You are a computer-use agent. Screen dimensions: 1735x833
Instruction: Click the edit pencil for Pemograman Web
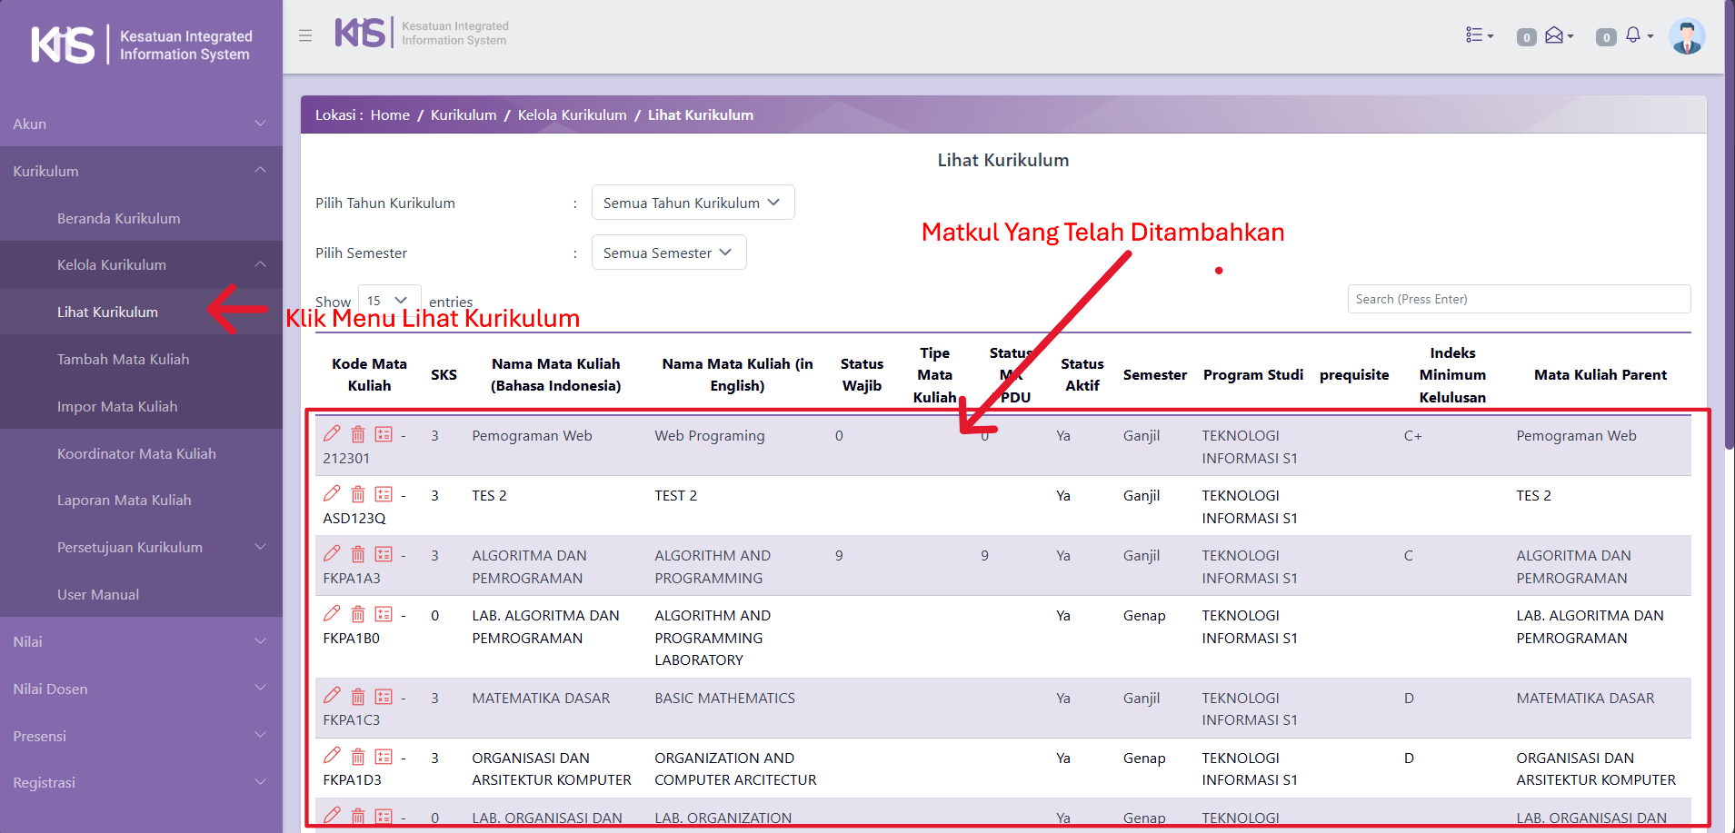332,434
